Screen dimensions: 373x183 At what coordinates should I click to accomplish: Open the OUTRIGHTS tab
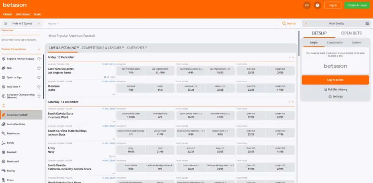point(137,48)
